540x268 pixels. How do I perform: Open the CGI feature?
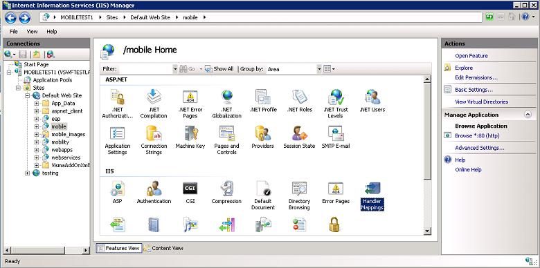click(190, 193)
